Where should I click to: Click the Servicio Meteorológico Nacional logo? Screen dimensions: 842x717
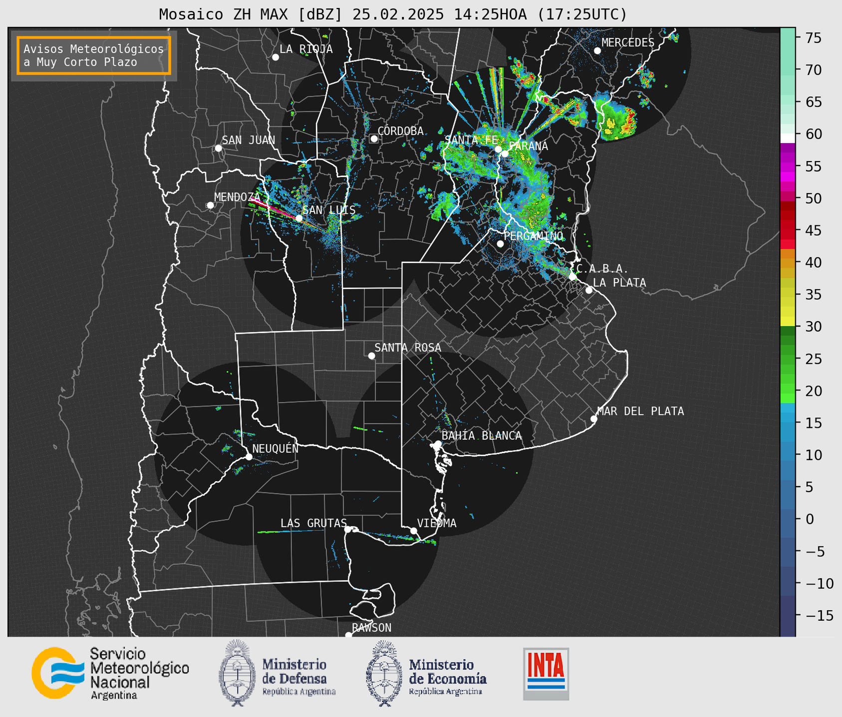coord(110,673)
